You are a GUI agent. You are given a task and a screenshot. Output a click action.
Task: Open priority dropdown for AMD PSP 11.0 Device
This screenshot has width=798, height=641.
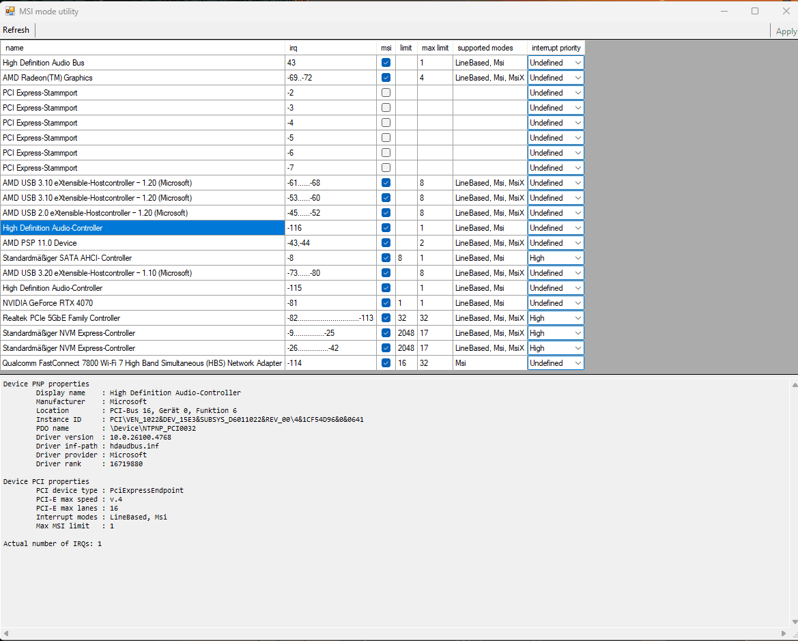[x=556, y=243]
